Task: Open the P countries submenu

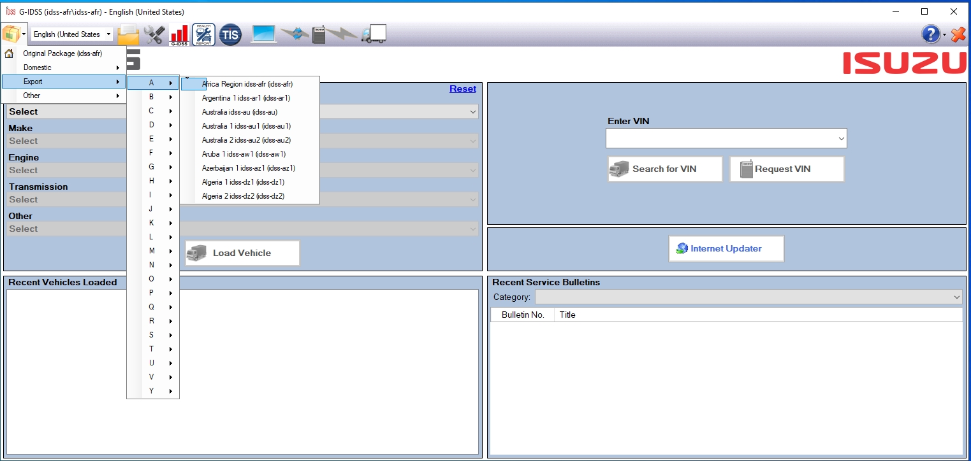Action: (x=153, y=293)
